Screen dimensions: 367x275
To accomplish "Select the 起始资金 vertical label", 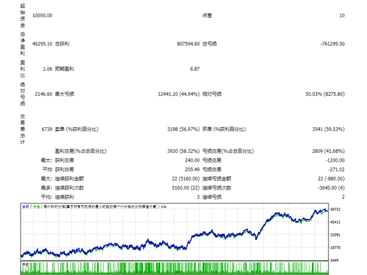I will 22,15.
